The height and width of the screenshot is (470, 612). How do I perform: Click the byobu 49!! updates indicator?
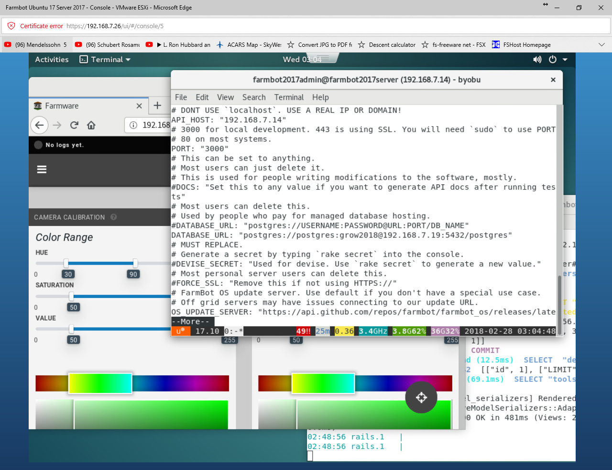coord(303,331)
